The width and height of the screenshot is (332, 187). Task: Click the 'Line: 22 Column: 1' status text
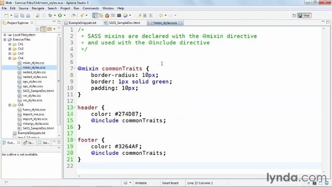coord(200,183)
